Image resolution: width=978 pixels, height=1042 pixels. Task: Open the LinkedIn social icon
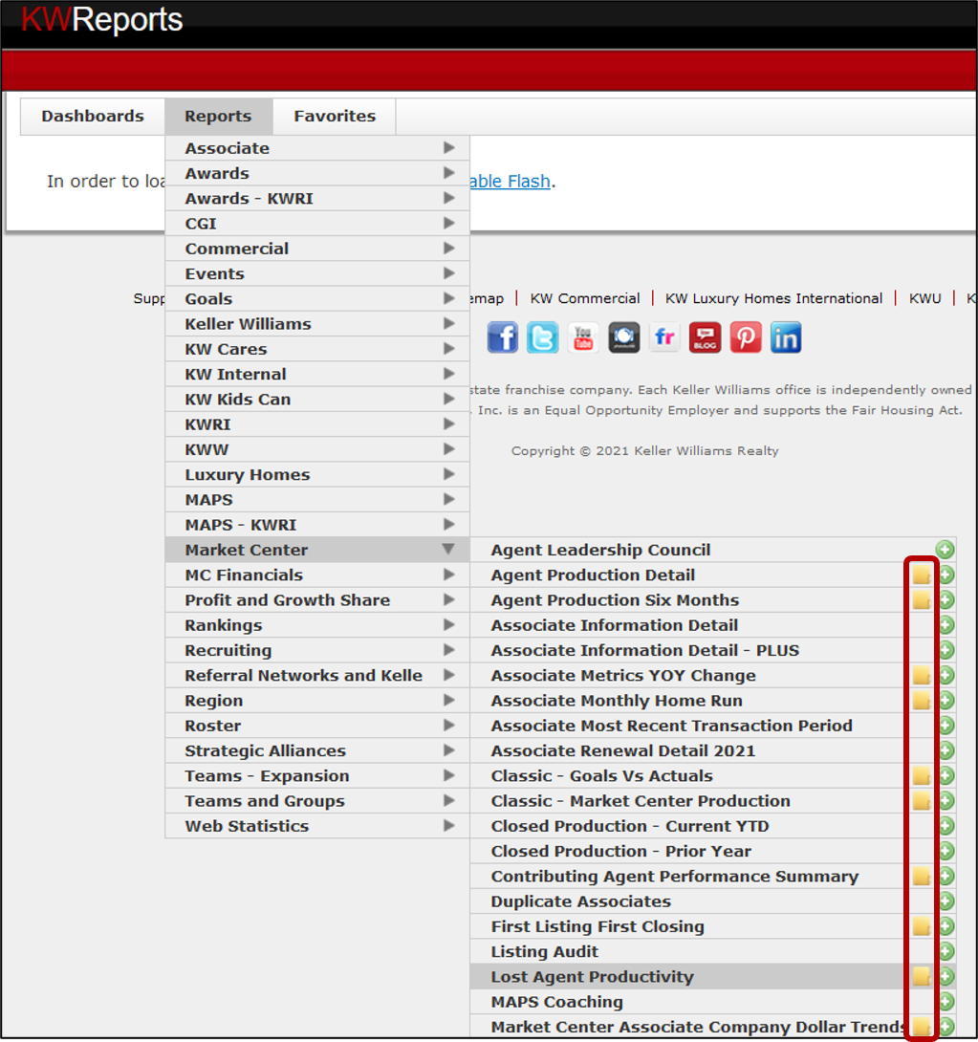coord(786,337)
